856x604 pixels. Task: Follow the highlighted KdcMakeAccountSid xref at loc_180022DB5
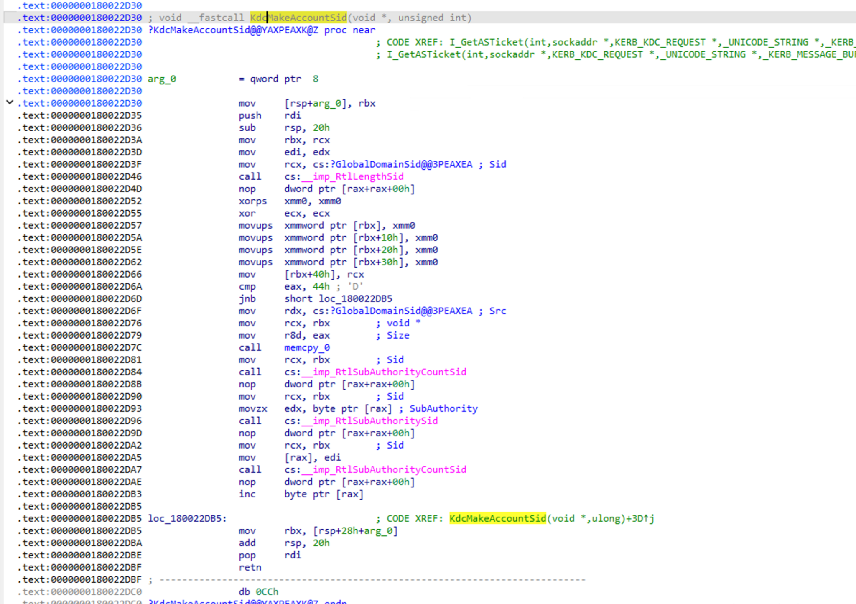(497, 519)
